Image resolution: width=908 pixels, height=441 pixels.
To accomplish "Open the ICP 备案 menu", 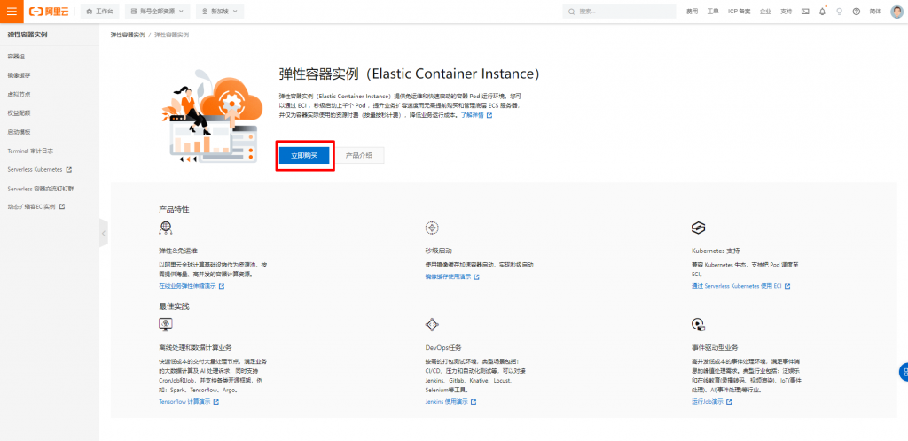I will pyautogui.click(x=739, y=12).
